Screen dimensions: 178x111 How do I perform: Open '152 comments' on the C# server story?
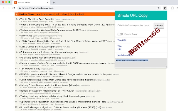pyautogui.click(x=61, y=66)
